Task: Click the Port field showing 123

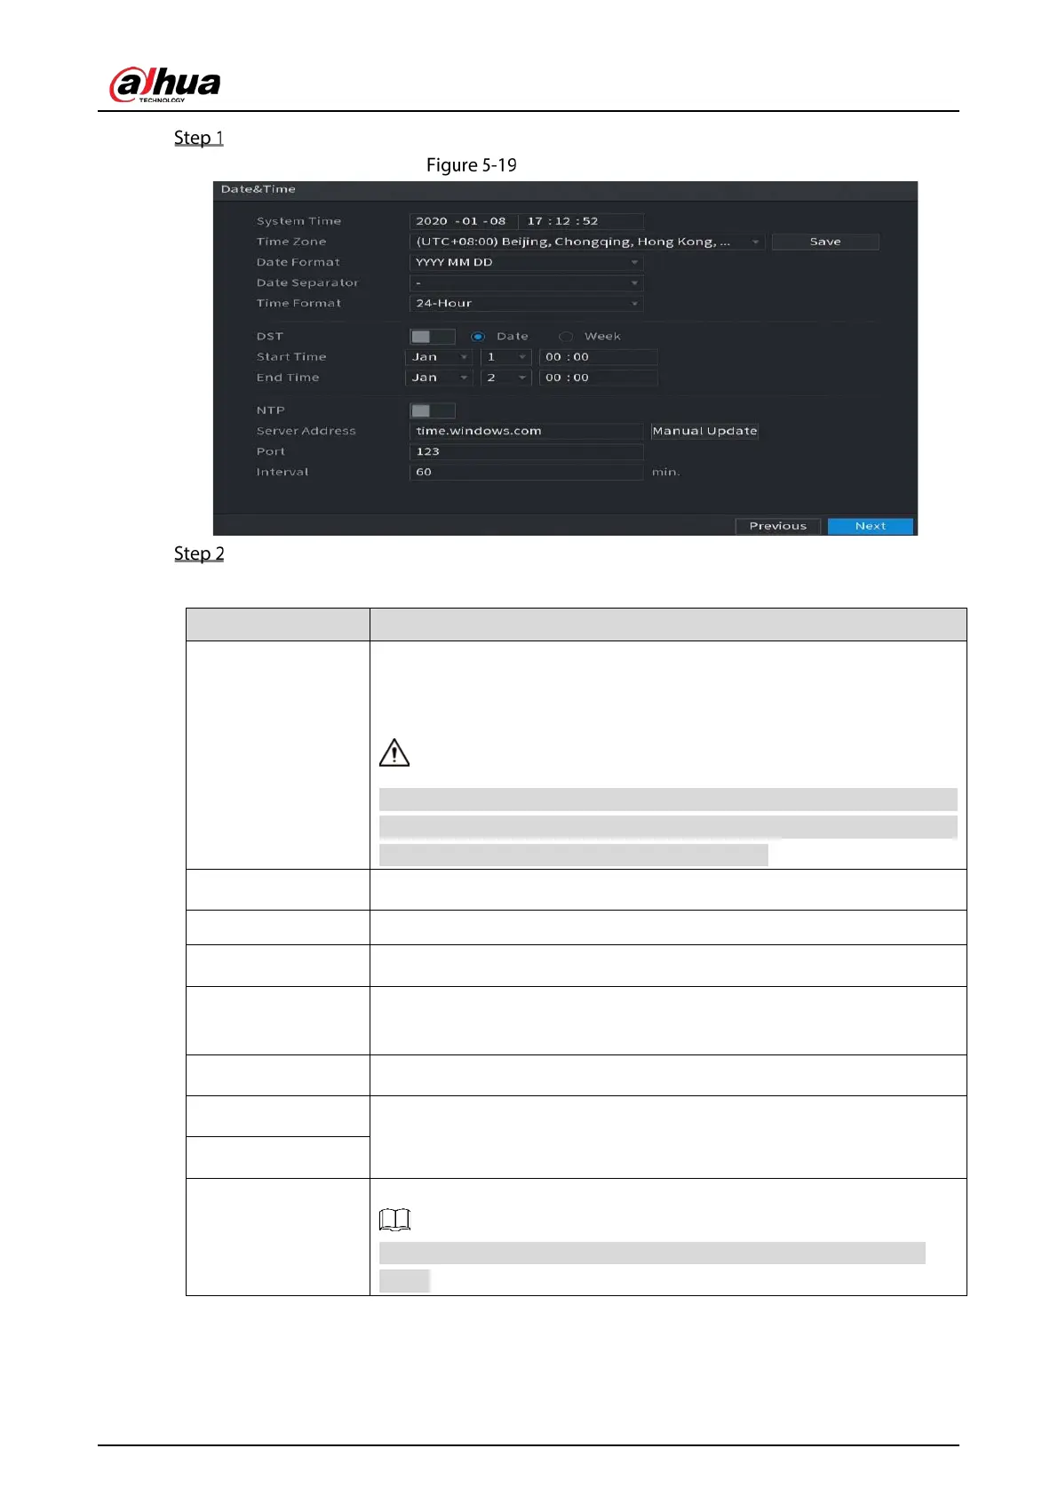Action: [x=526, y=451]
